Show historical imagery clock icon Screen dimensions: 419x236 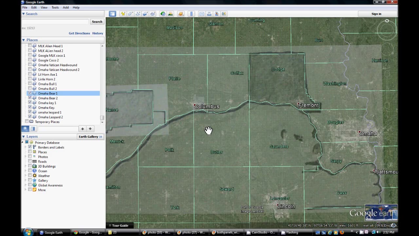coord(163,14)
